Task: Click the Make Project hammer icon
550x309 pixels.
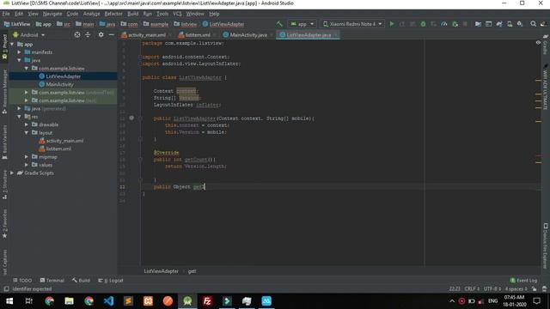Action: (x=279, y=24)
